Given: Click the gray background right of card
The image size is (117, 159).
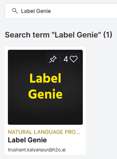Looking at the screenshot, I should 101,101.
